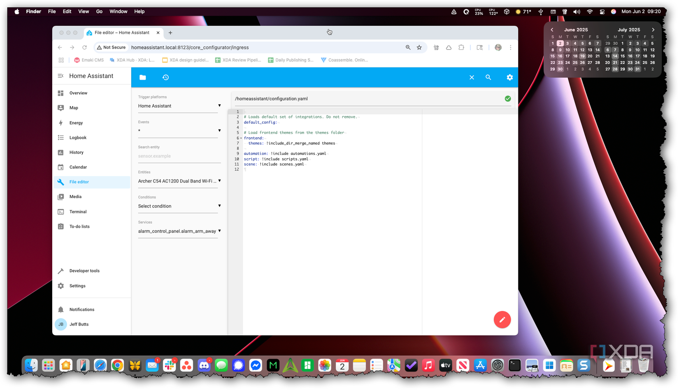Open the Finder Go menu
This screenshot has height=390, width=679.
pos(99,12)
